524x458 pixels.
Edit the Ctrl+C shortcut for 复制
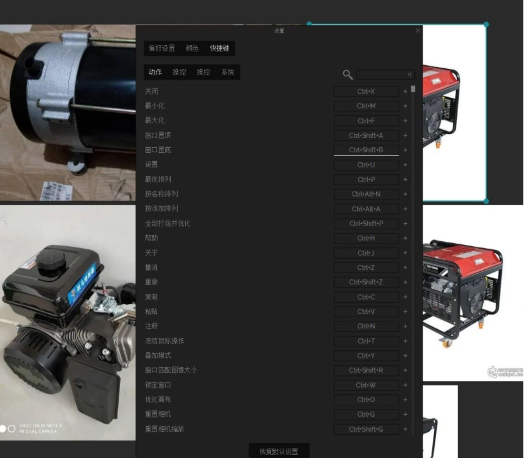366,297
